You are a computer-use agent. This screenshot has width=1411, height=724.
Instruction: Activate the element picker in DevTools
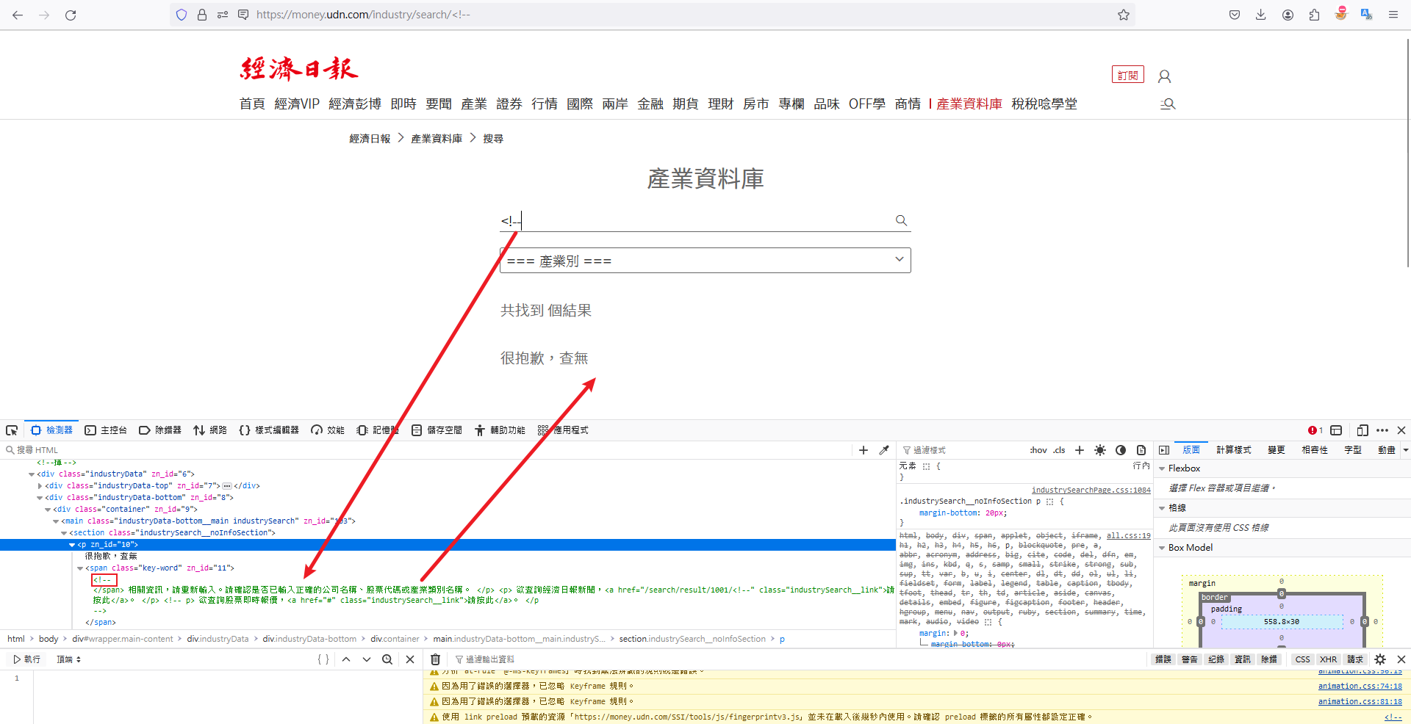coord(12,430)
